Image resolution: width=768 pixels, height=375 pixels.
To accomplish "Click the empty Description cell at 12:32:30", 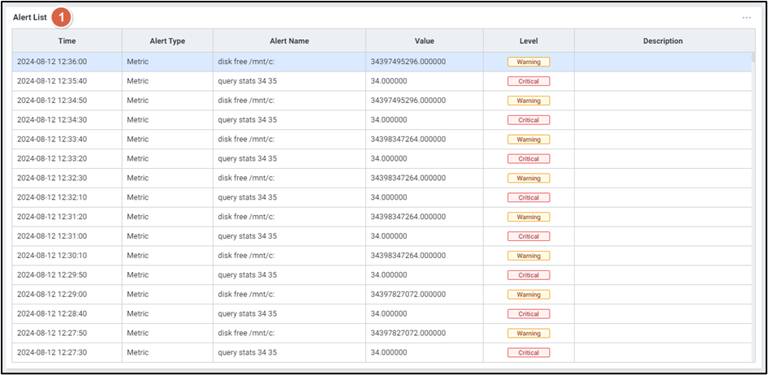I will click(662, 179).
